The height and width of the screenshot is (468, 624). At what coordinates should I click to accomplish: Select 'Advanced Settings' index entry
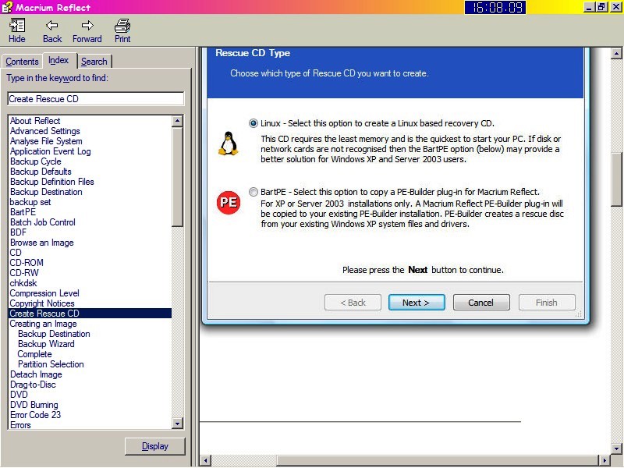(x=45, y=131)
